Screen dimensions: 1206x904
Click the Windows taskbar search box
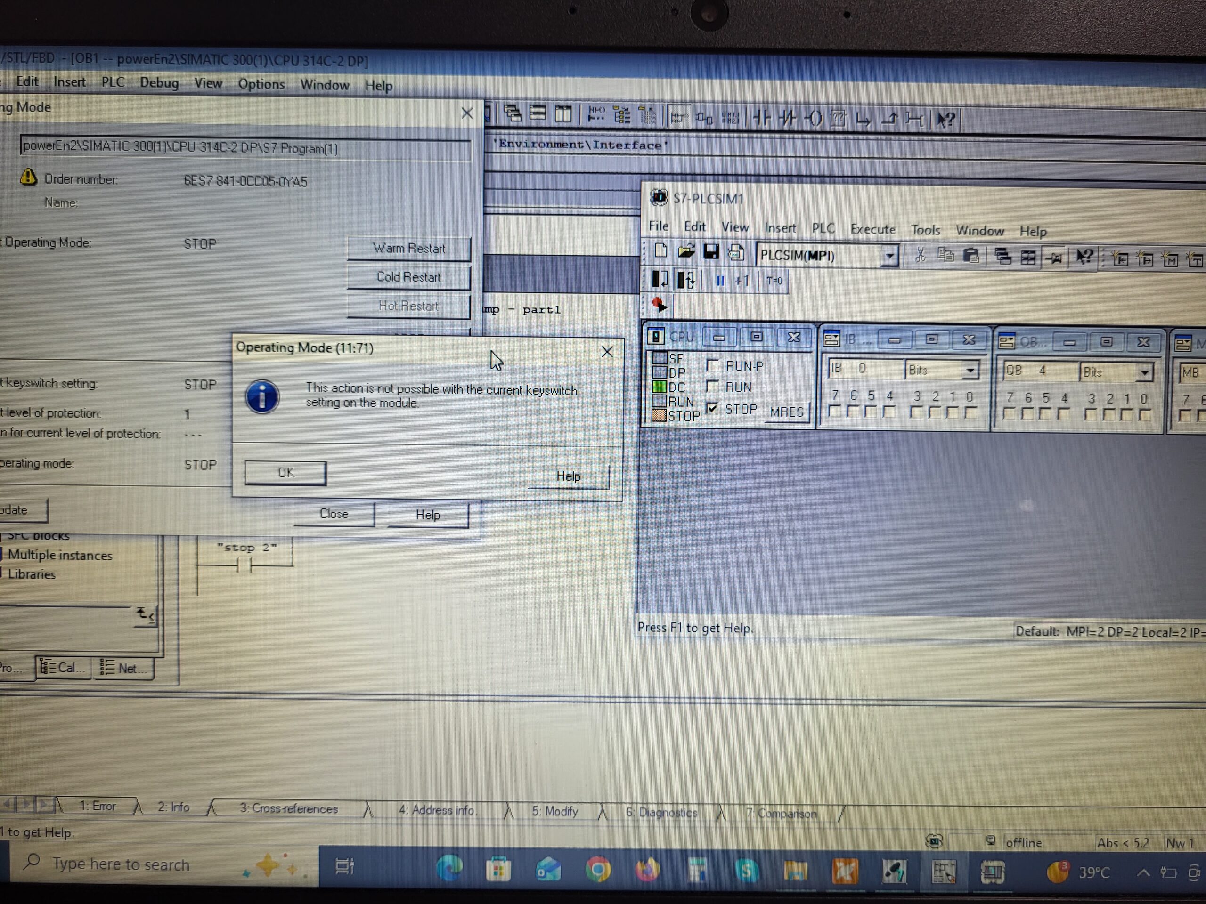pos(163,864)
